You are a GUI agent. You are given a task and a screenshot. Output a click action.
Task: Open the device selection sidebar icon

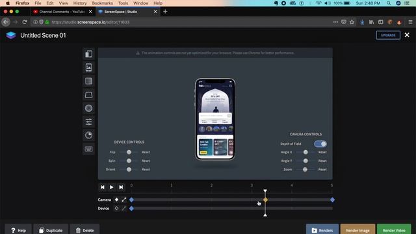click(88, 54)
